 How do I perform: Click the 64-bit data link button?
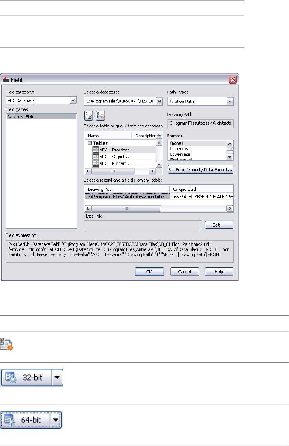[x=25, y=420]
